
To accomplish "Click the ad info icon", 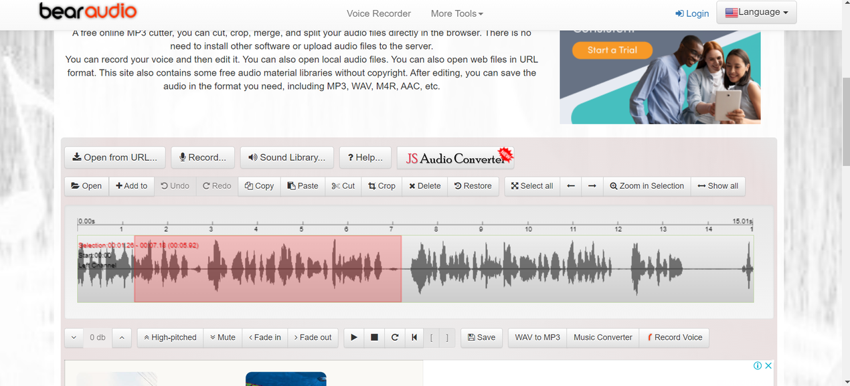I will pos(758,365).
